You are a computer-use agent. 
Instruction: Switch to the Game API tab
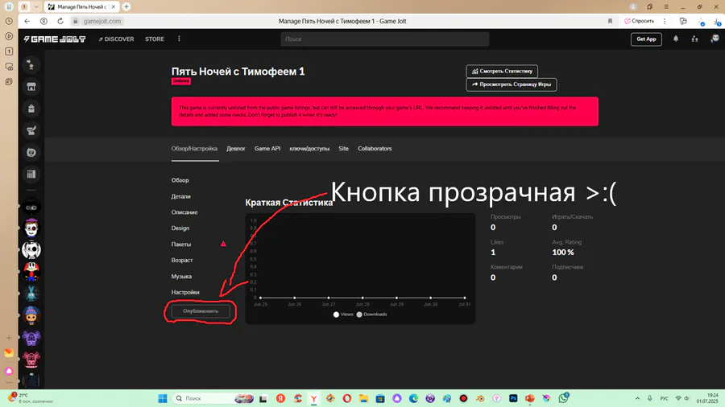(267, 149)
